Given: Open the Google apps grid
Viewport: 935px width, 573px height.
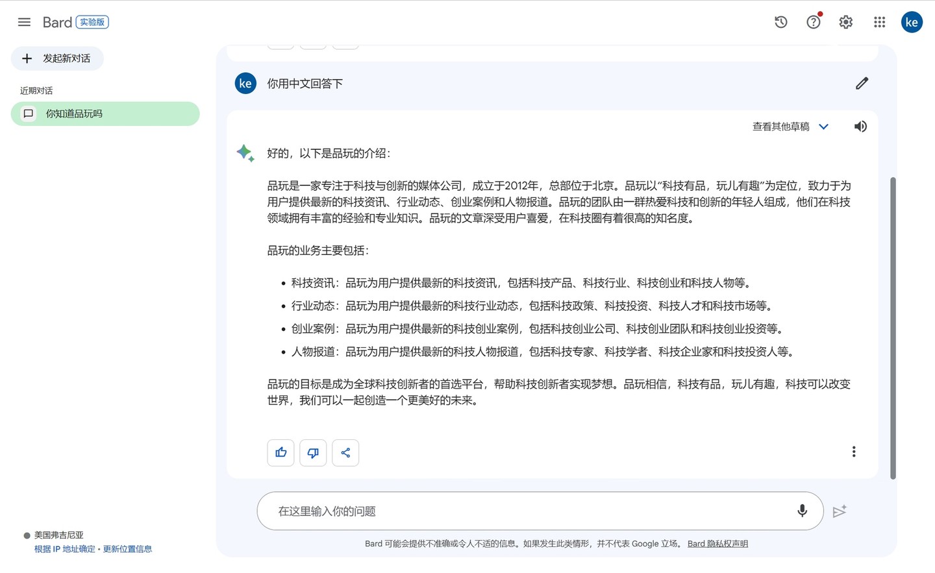Looking at the screenshot, I should click(879, 22).
